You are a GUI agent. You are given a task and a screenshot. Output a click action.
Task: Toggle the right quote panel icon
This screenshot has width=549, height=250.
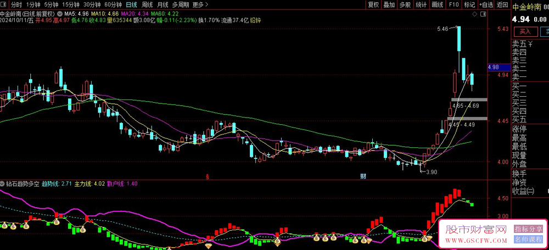[483, 14]
